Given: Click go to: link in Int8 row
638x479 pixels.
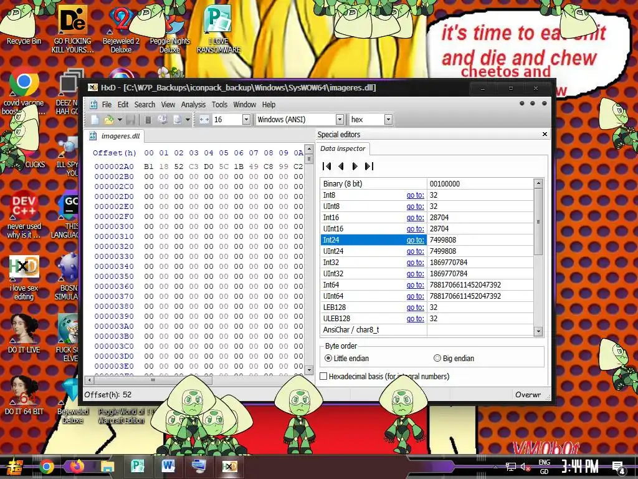Looking at the screenshot, I should (x=415, y=195).
